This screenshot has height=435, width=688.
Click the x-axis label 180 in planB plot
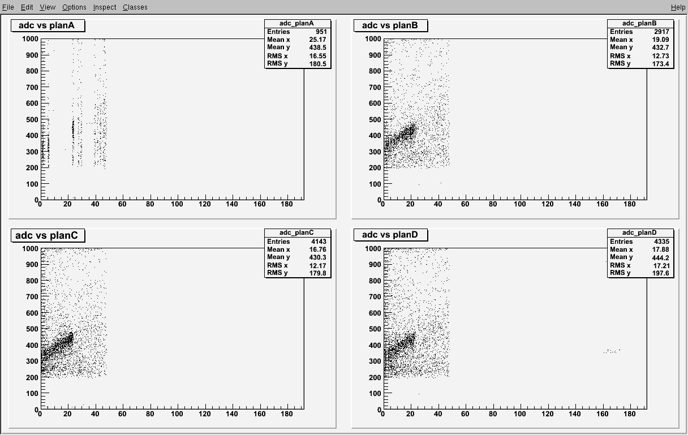(x=630, y=204)
